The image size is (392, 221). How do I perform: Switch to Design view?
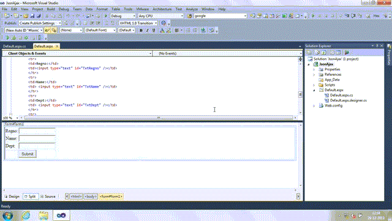(x=12, y=197)
